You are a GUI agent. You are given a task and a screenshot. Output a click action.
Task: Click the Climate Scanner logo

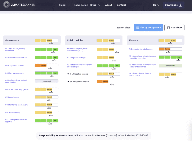(x=19, y=5)
